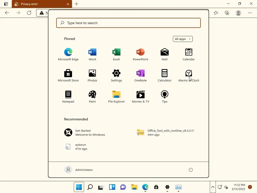Open the Calendar app
257x193 pixels.
point(189,55)
